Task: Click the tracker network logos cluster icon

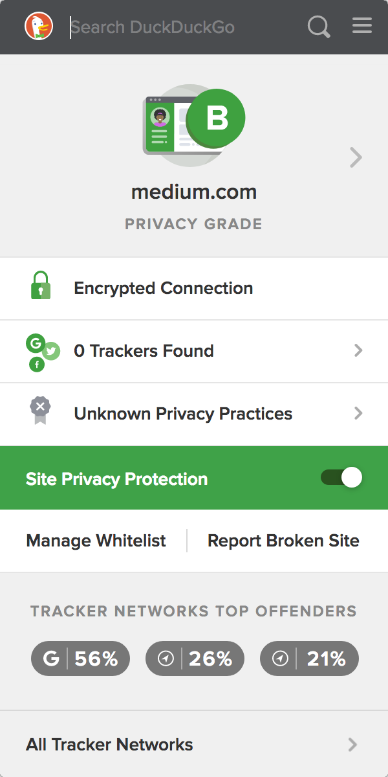Action: (x=42, y=353)
